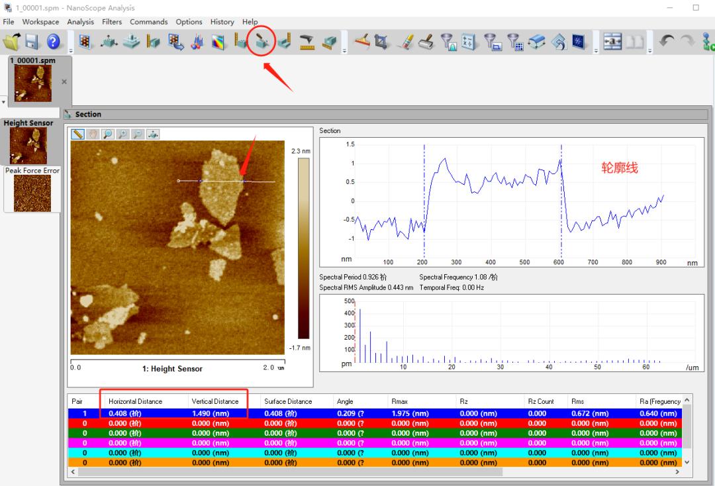This screenshot has height=486, width=715.
Task: Save the file using the floppy disk icon
Action: coord(32,42)
